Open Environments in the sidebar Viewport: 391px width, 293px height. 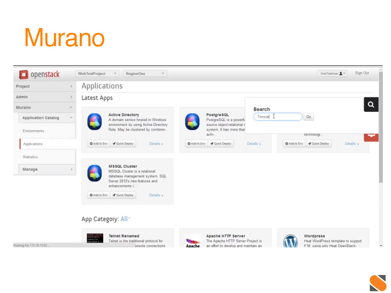34,131
